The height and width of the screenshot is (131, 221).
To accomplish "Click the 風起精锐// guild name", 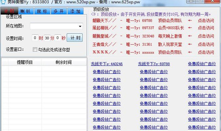I will [104, 28].
